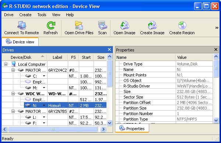Click the Value column header in Properties
This screenshot has height=143, width=221.
pos(194,57)
